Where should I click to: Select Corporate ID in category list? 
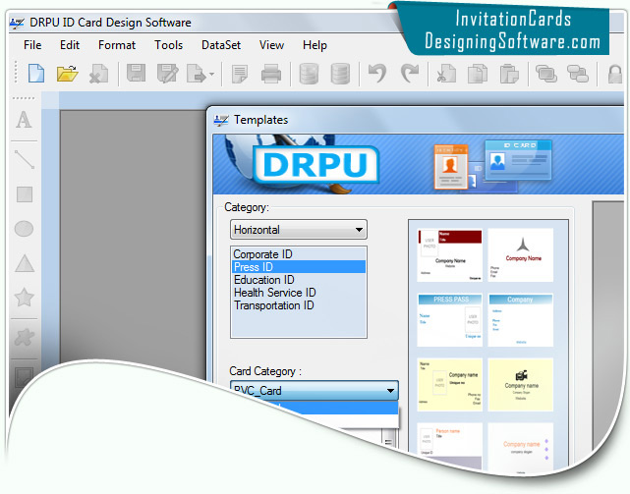pos(262,254)
